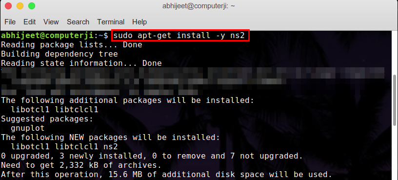Viewport: 398px width, 180px height.
Task: Open the File menu
Action: tap(10, 22)
